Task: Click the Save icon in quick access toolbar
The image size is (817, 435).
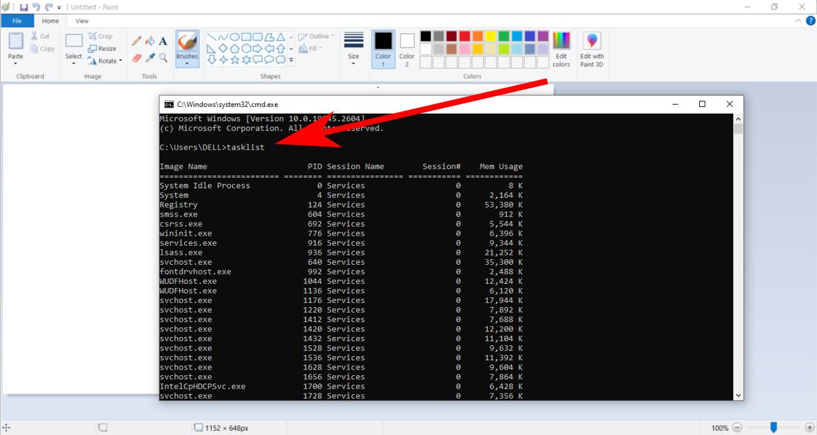Action: coord(25,7)
